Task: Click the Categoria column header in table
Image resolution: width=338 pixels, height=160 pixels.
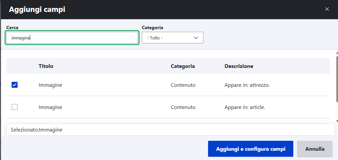Action: (x=183, y=66)
